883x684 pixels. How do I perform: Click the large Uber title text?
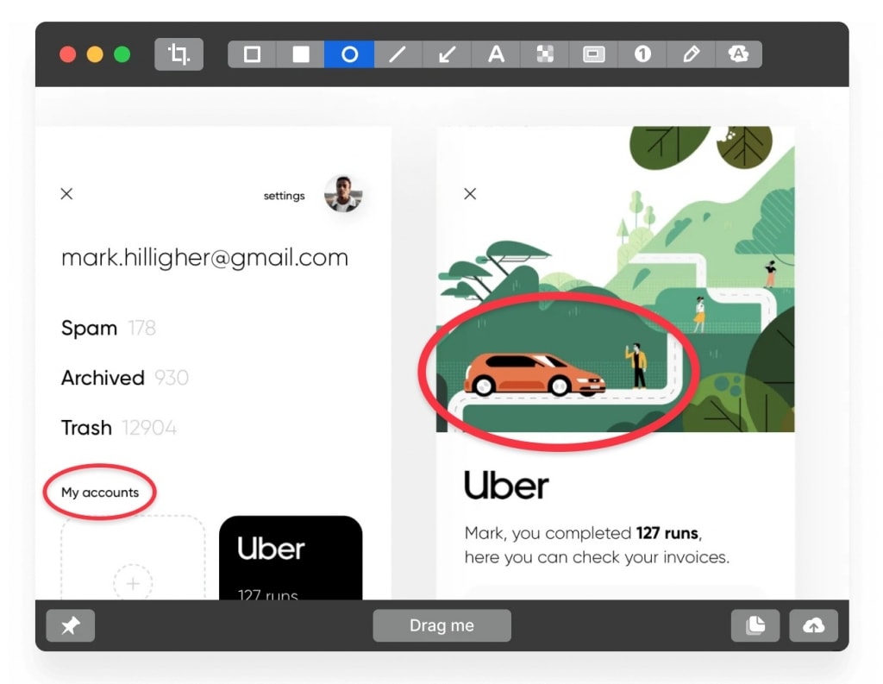[505, 486]
